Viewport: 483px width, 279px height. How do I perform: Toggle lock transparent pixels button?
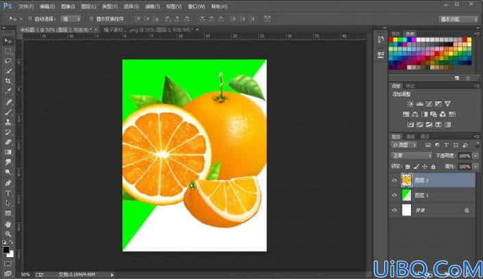[x=408, y=167]
